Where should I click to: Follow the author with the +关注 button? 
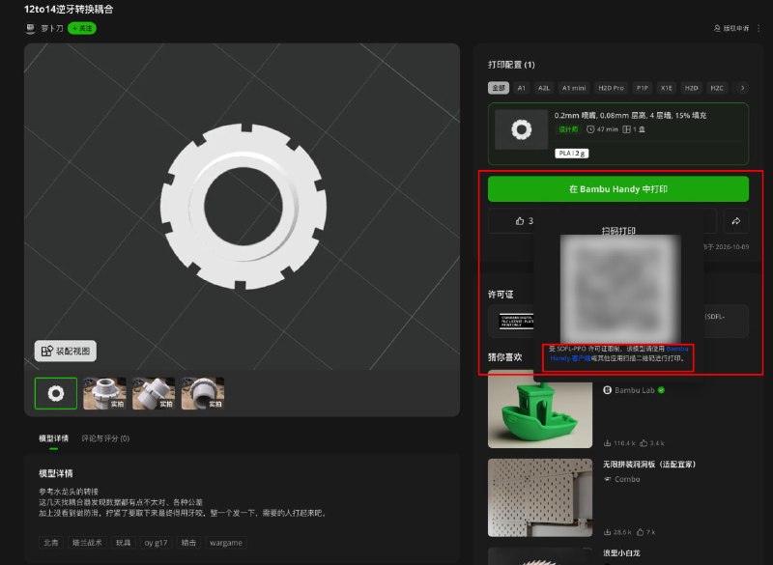click(82, 29)
